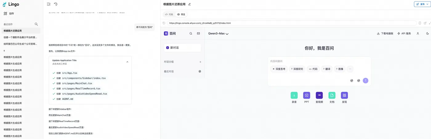Click the 向百问提问 input box
This screenshot has width=431, height=139.
(x=319, y=61)
